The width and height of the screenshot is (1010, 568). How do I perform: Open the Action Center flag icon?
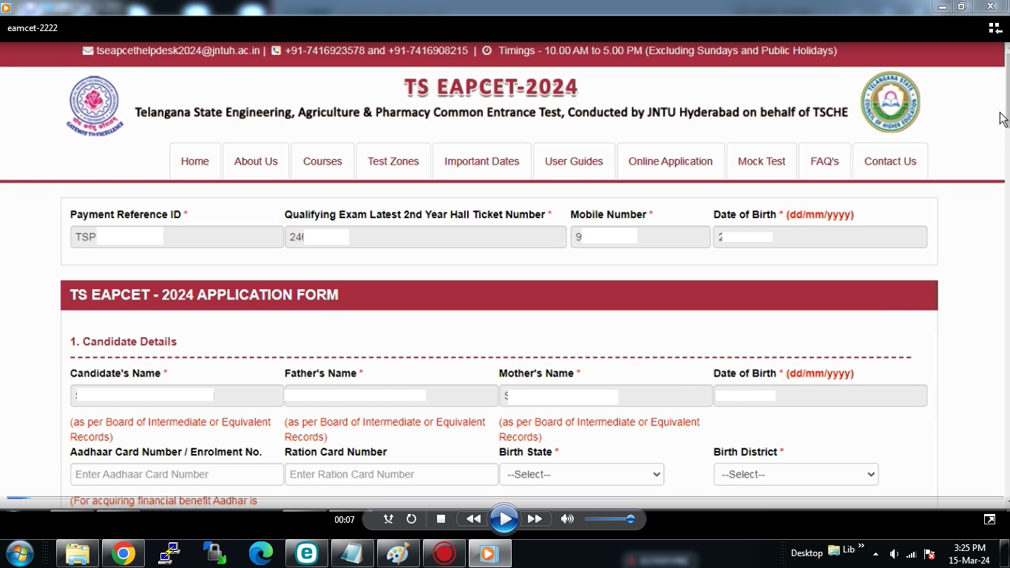point(929,554)
